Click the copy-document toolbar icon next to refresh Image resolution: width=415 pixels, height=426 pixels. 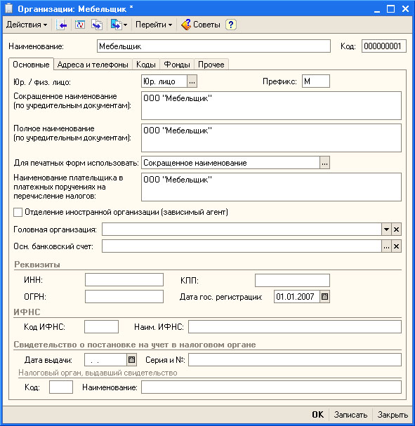[x=97, y=25]
